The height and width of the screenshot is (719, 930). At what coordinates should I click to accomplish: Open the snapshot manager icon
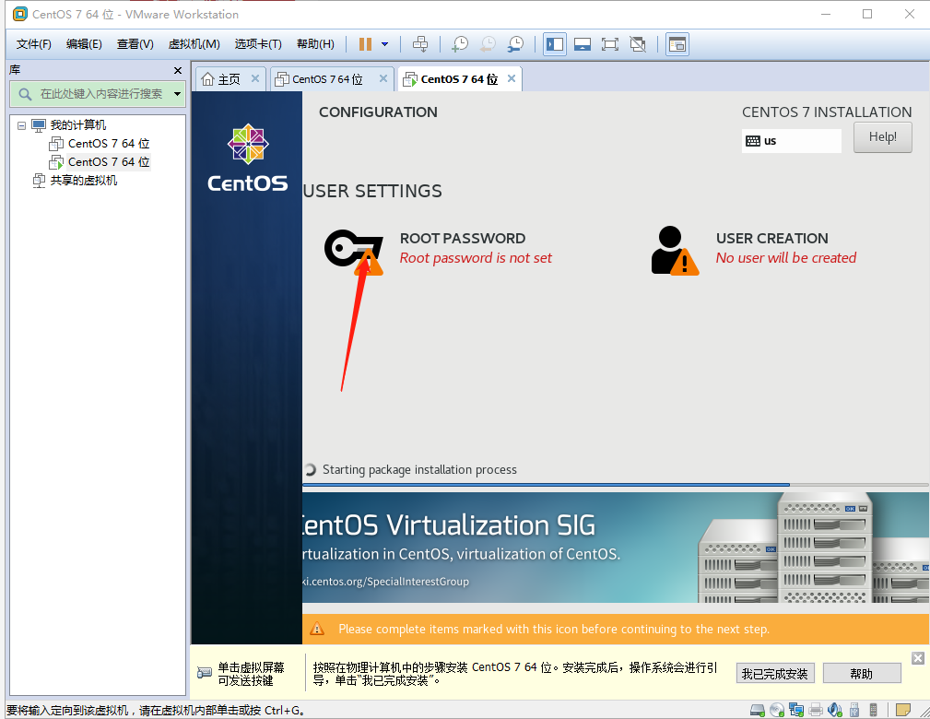515,43
